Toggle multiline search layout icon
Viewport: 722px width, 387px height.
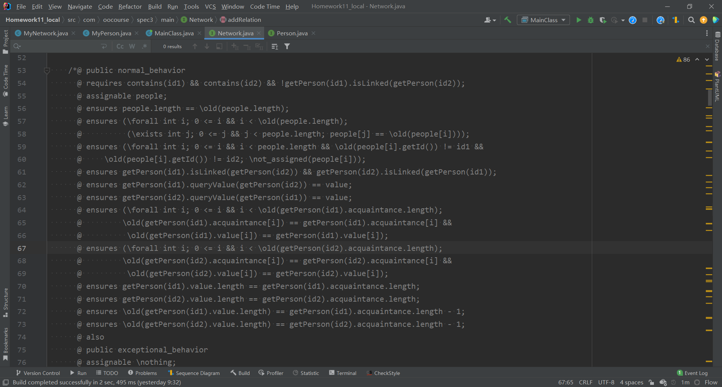275,46
